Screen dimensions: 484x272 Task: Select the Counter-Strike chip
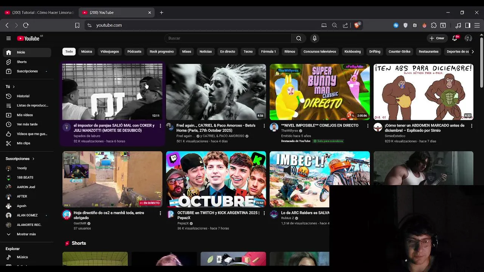(x=399, y=51)
